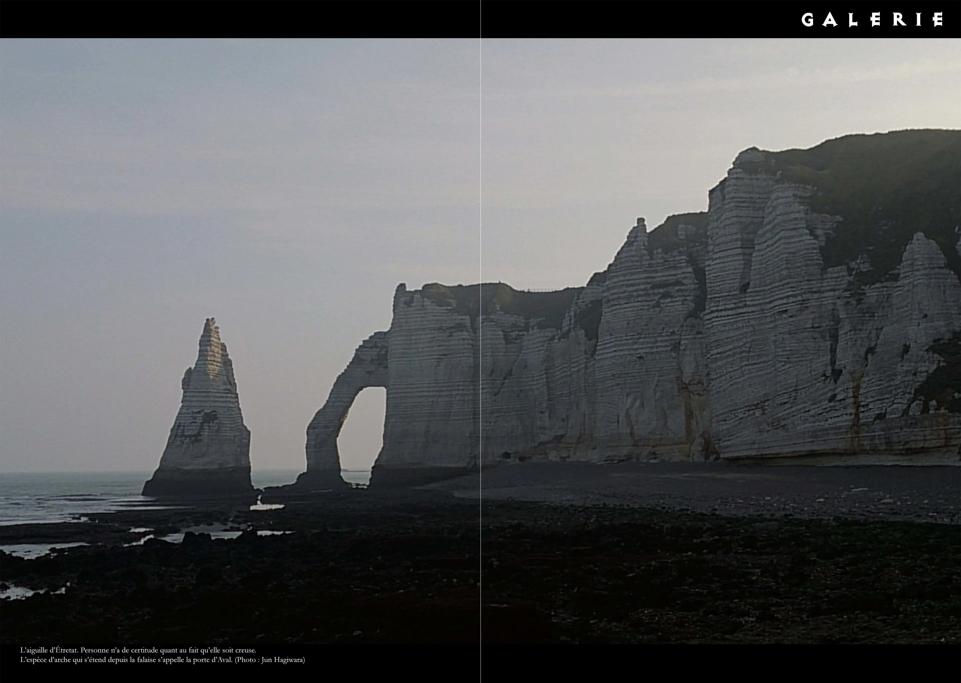Screen dimensions: 961x683
Task: Click the bright tide pool below the needle
Action: [266, 507]
